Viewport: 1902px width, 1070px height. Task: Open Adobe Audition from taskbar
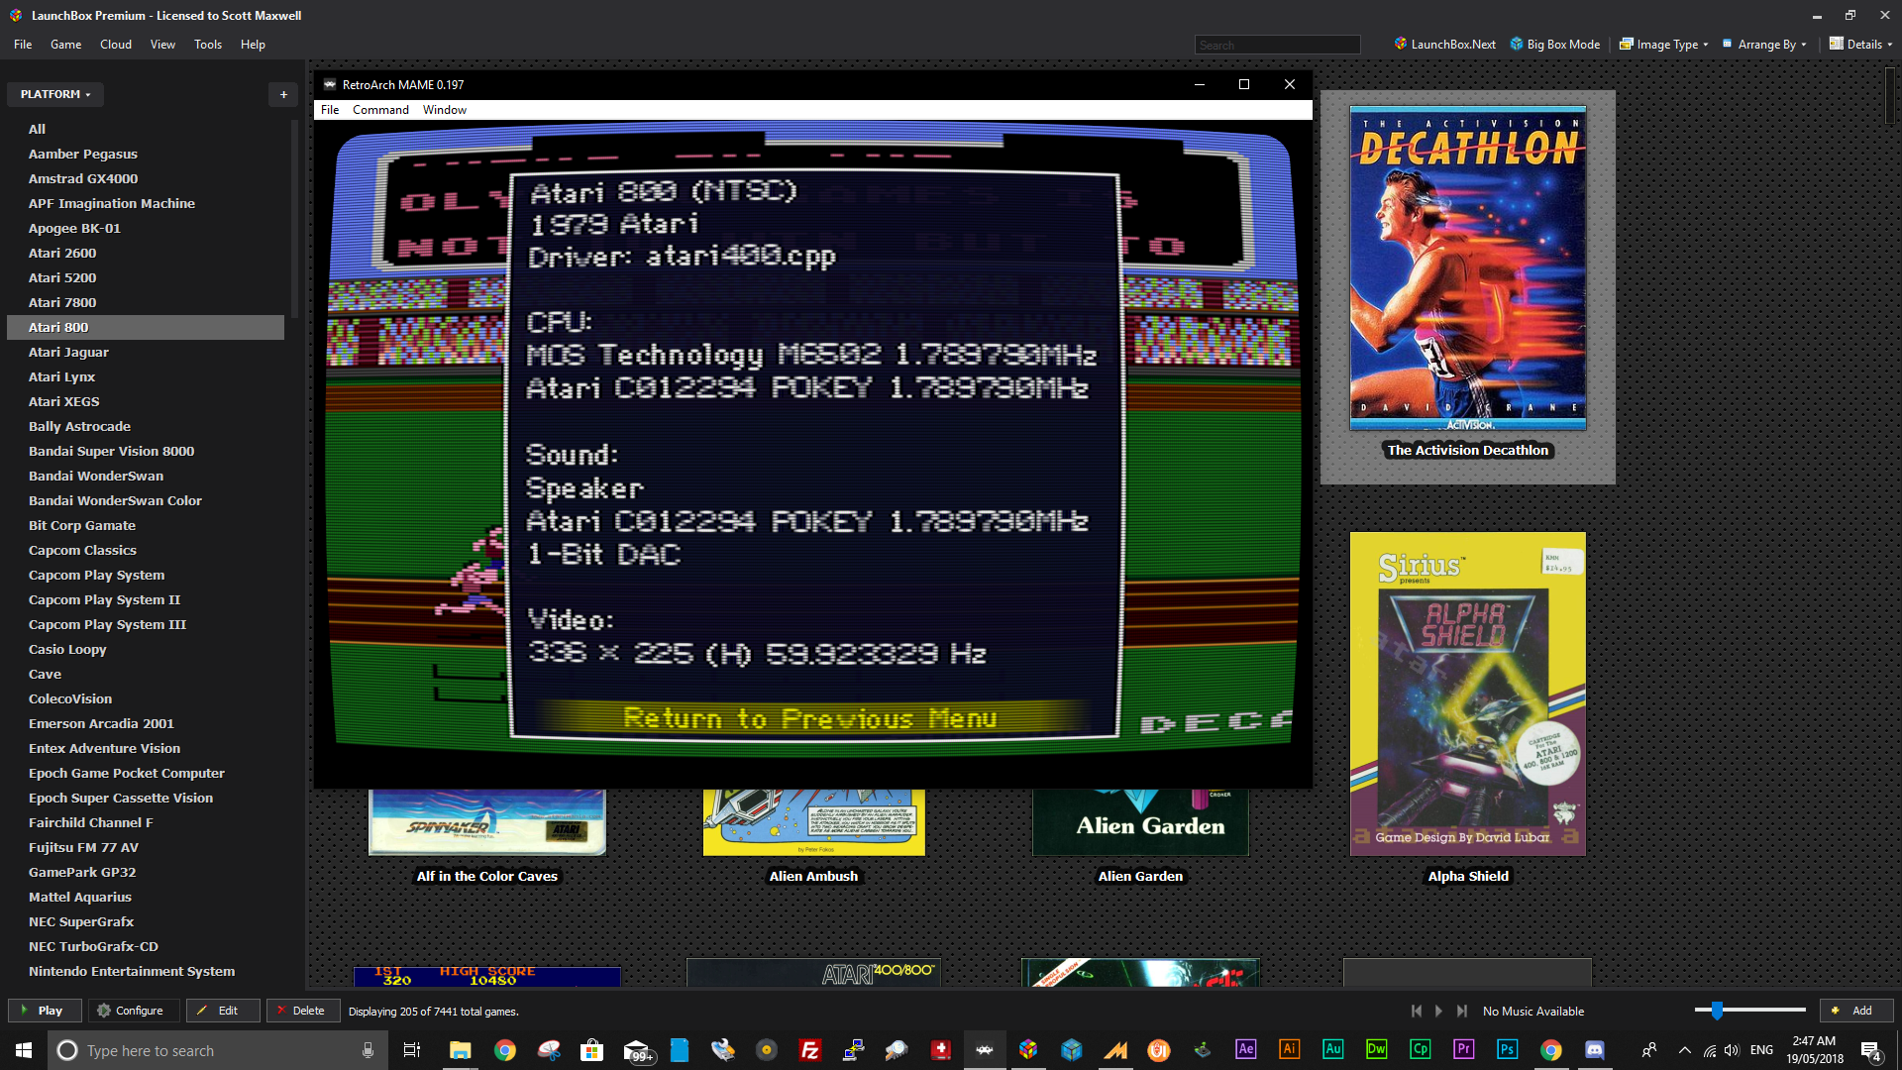pos(1333,1050)
